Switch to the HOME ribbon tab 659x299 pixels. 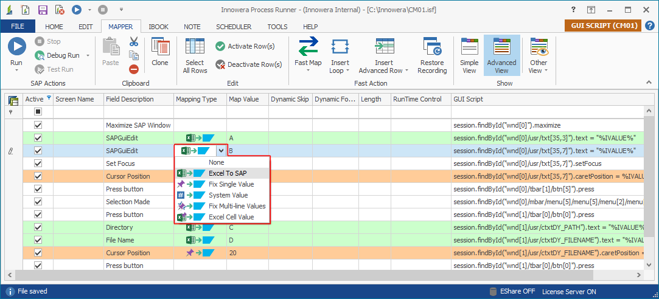54,27
